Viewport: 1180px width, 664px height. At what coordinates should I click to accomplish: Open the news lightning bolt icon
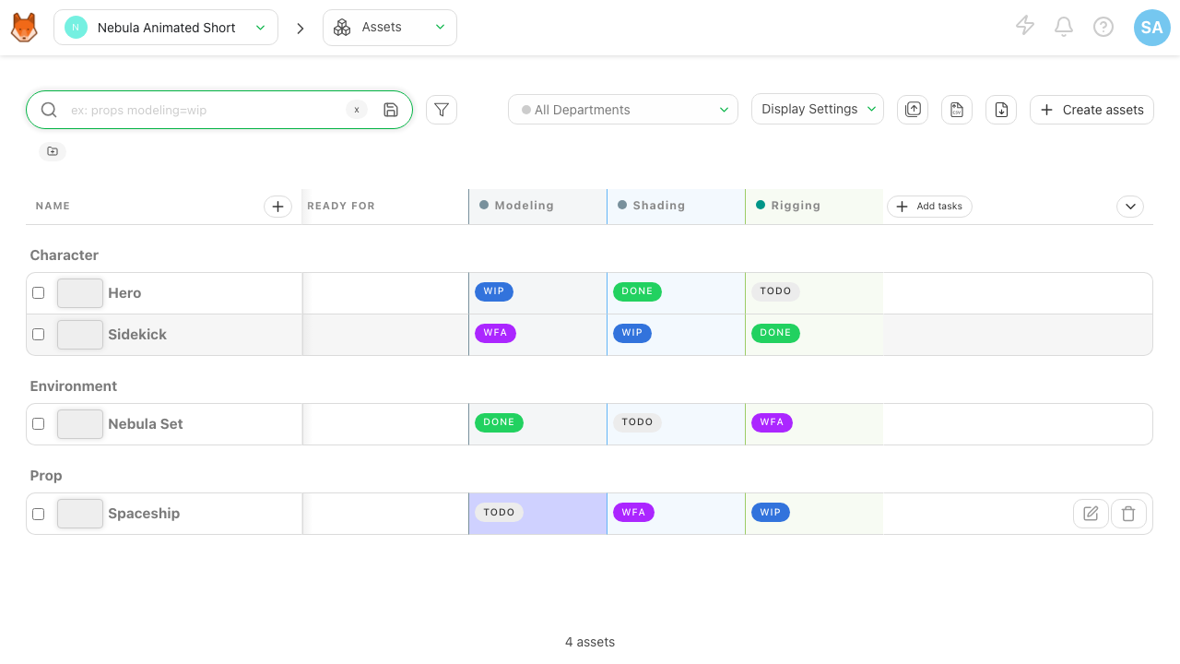[x=1025, y=26]
